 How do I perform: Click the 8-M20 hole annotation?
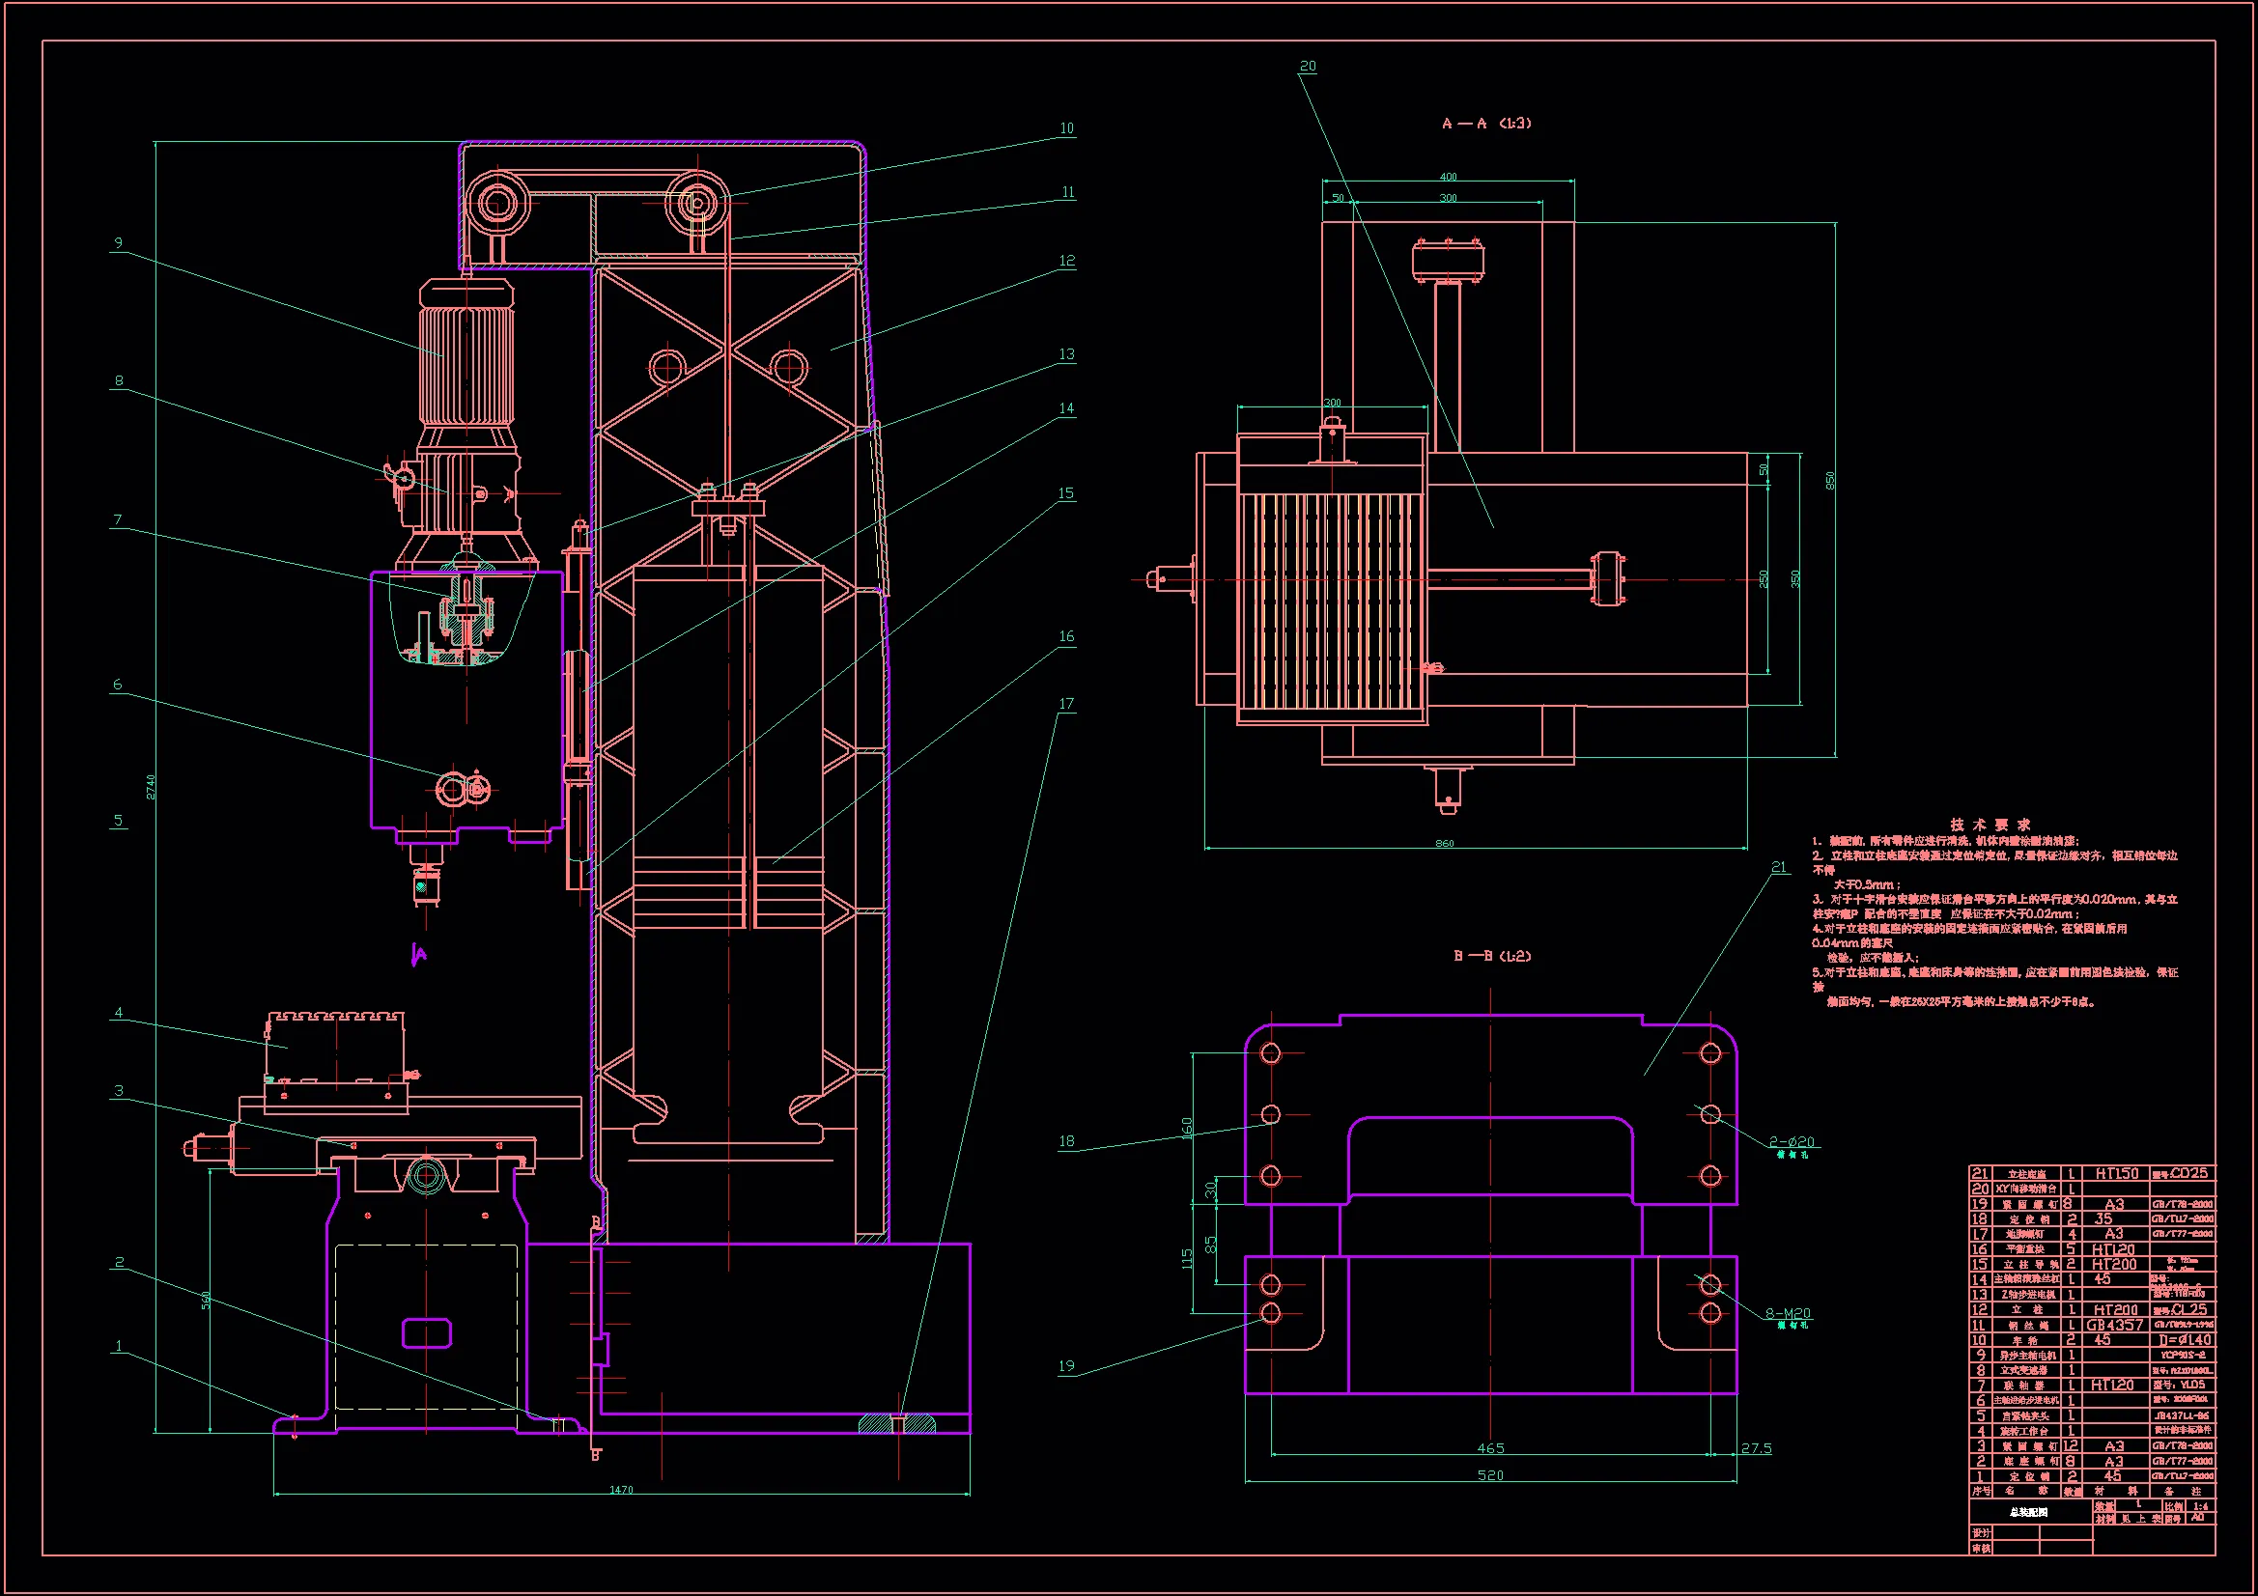[x=1787, y=1314]
